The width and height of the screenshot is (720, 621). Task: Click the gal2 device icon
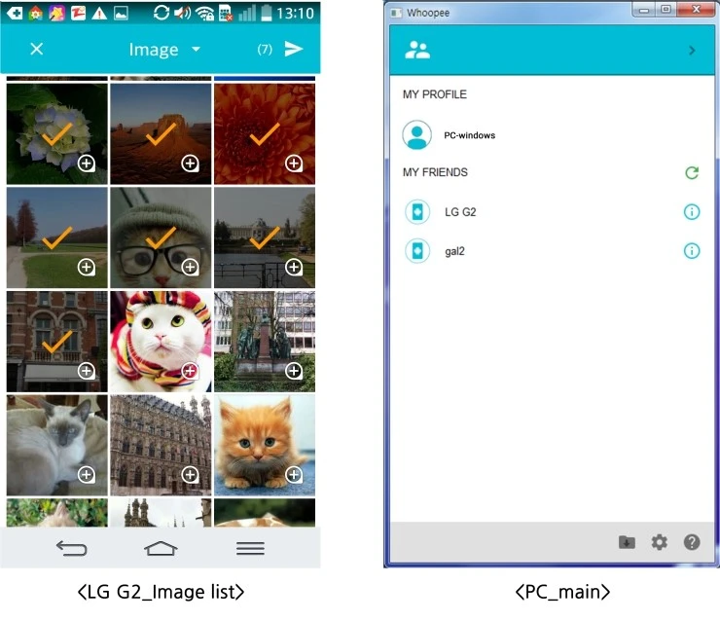[x=417, y=251]
